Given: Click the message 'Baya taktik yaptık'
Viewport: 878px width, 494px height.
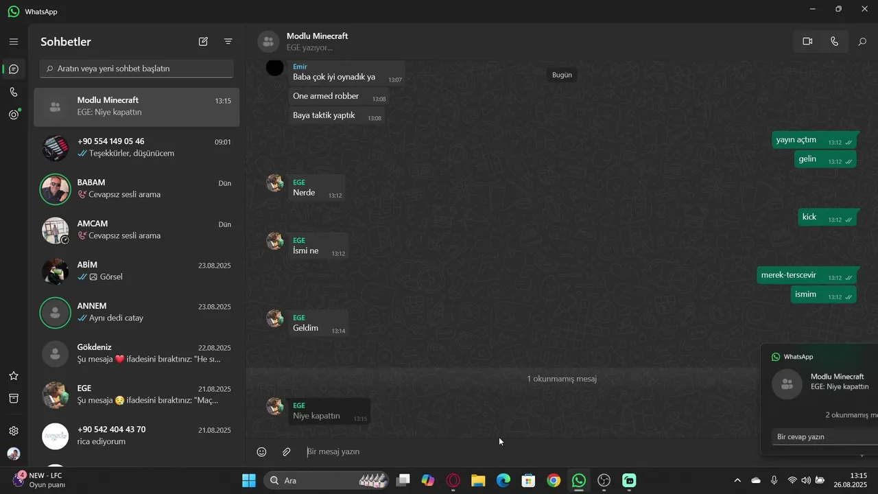Looking at the screenshot, I should [335, 116].
